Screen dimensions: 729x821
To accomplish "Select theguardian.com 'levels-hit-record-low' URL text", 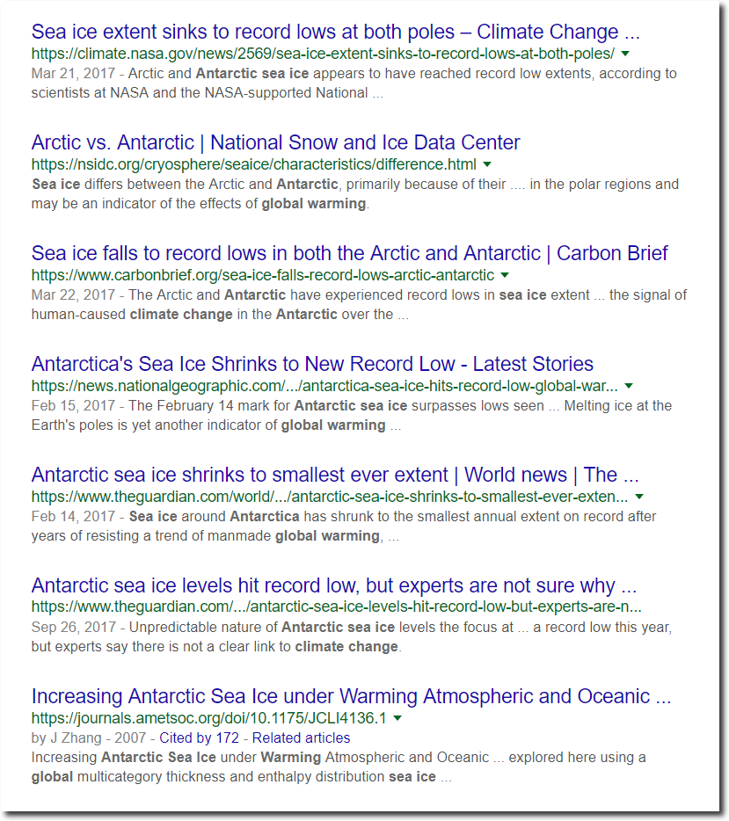I will tap(336, 607).
